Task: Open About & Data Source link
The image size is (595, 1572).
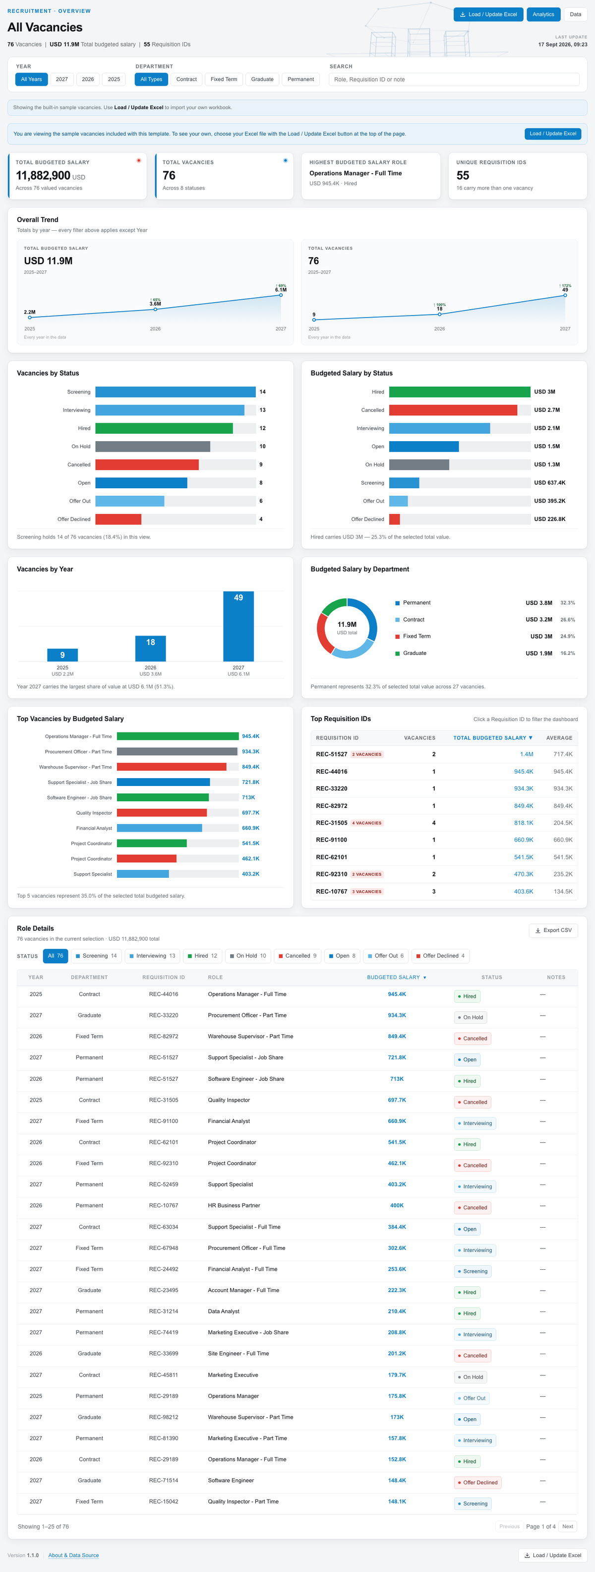Action: pos(73,1555)
